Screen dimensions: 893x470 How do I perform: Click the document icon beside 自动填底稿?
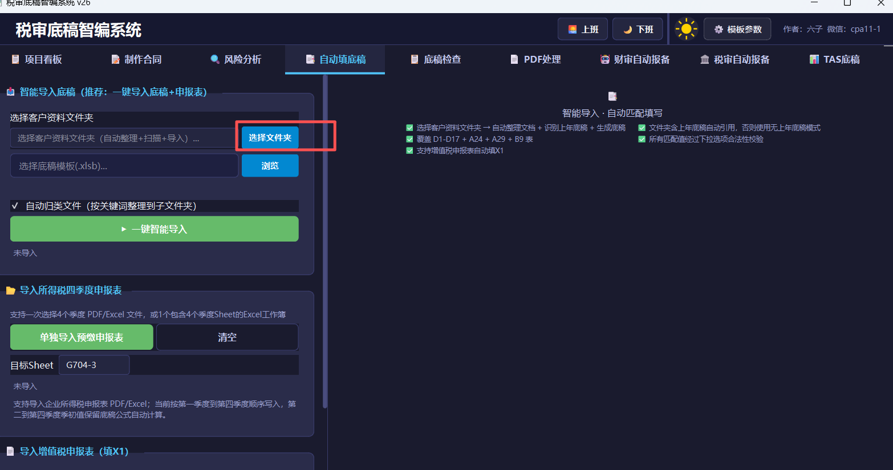pos(310,59)
